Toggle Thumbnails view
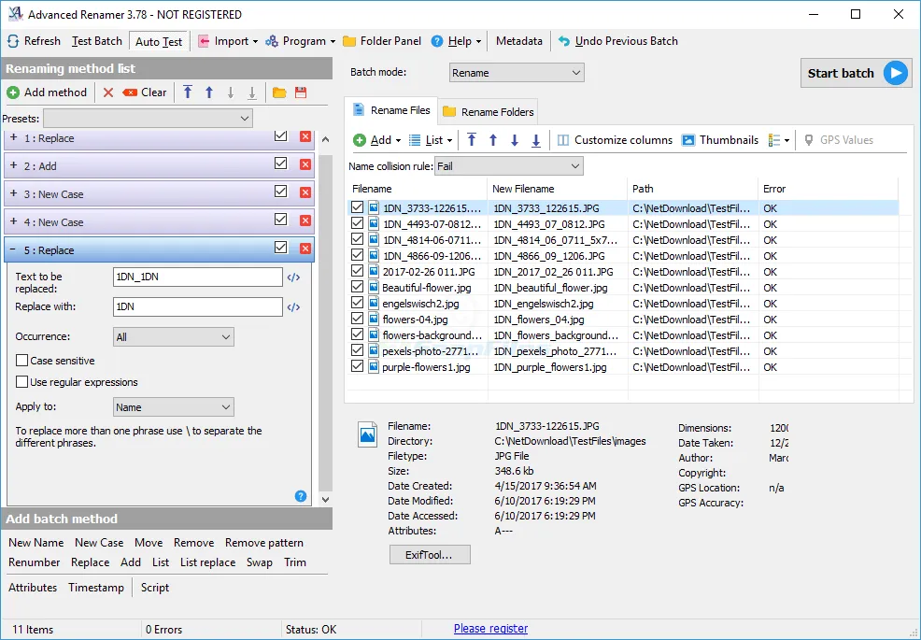The height and width of the screenshot is (640, 921). pos(720,140)
